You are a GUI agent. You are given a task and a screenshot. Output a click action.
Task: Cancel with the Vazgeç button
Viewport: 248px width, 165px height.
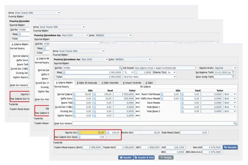165,158
